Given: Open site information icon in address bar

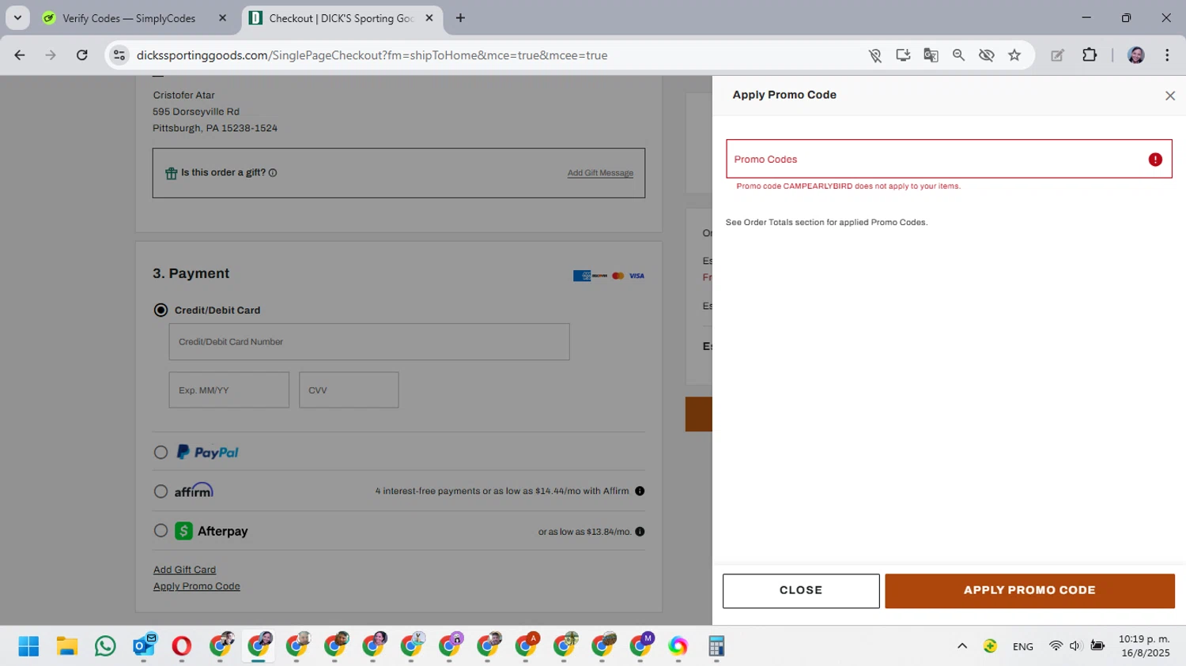Looking at the screenshot, I should 119,55.
